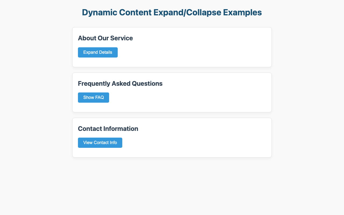The width and height of the screenshot is (344, 215).
Task: Click the "Contact Information" heading
Action: click(x=108, y=129)
